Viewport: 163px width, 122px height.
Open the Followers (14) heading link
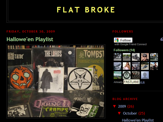[x=124, y=50]
